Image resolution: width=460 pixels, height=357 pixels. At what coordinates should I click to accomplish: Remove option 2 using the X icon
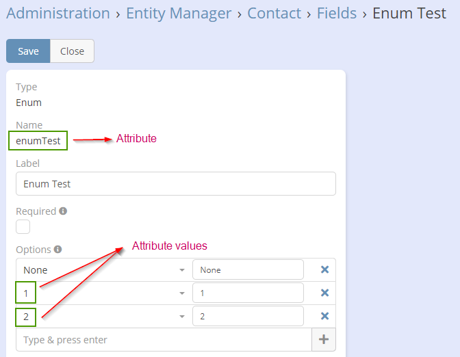pyautogui.click(x=324, y=316)
